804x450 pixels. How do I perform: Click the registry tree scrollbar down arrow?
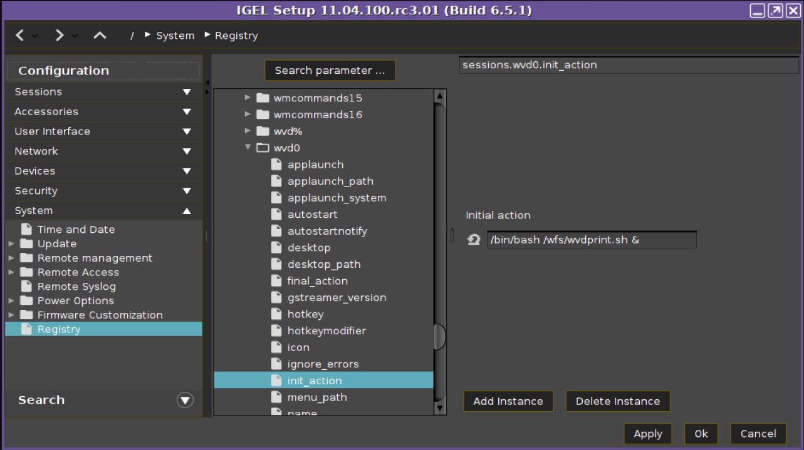440,408
